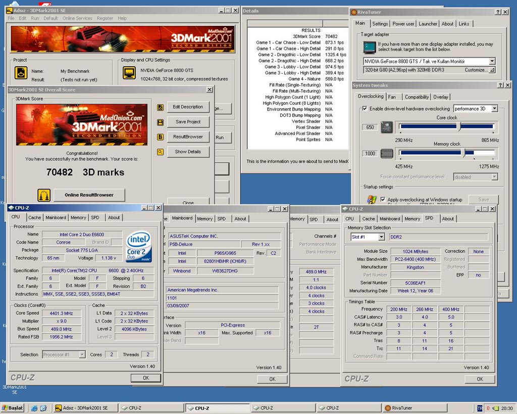Click the core clock 650 value field
The height and width of the screenshot is (414, 517).
pos(370,127)
